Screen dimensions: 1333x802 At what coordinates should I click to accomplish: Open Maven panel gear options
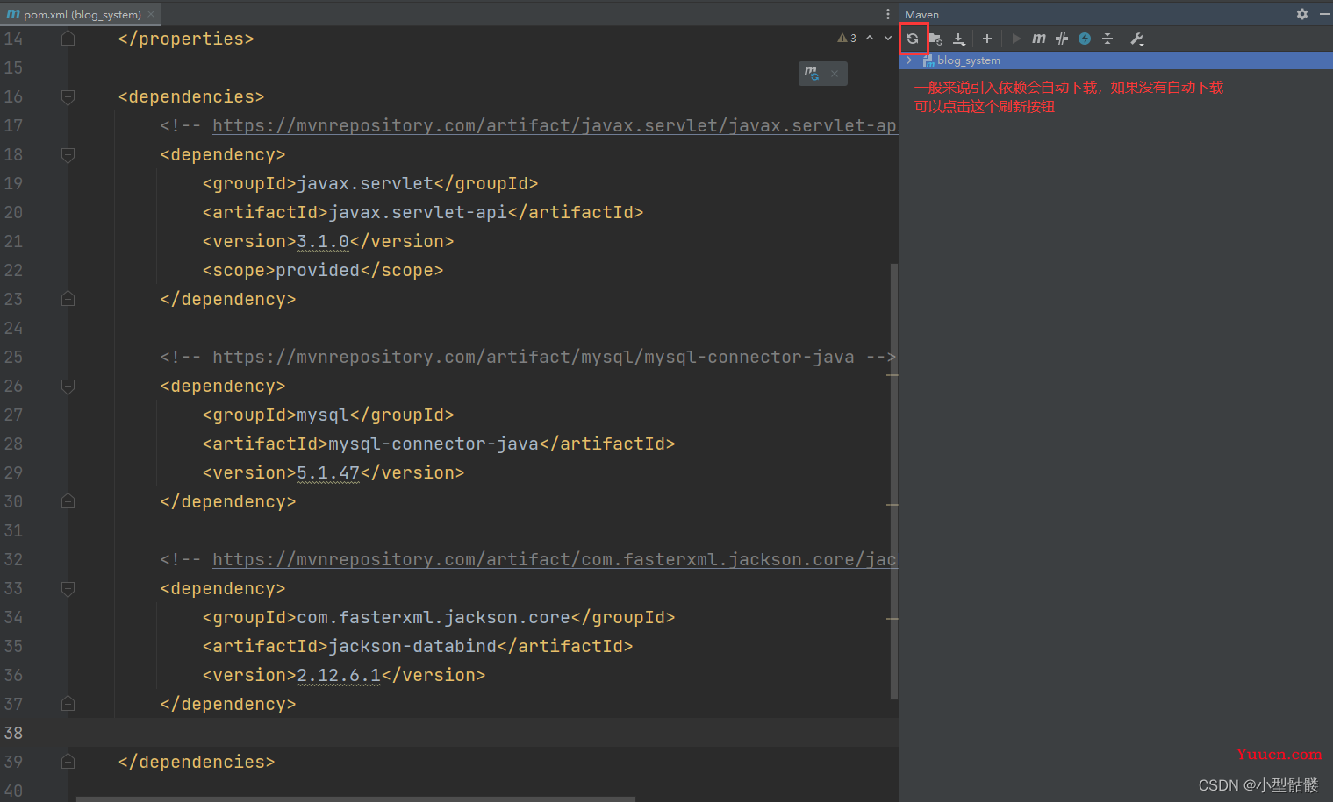pyautogui.click(x=1302, y=14)
